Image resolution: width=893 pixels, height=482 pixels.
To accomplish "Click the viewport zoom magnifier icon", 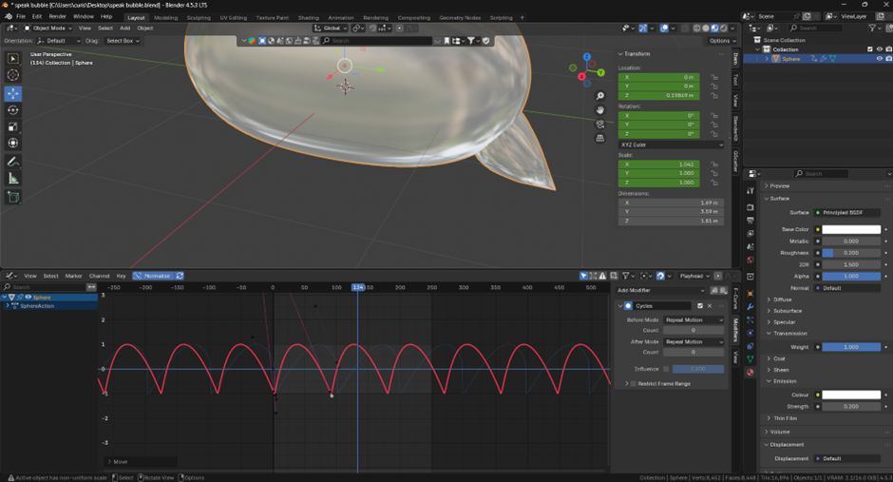I will click(600, 96).
